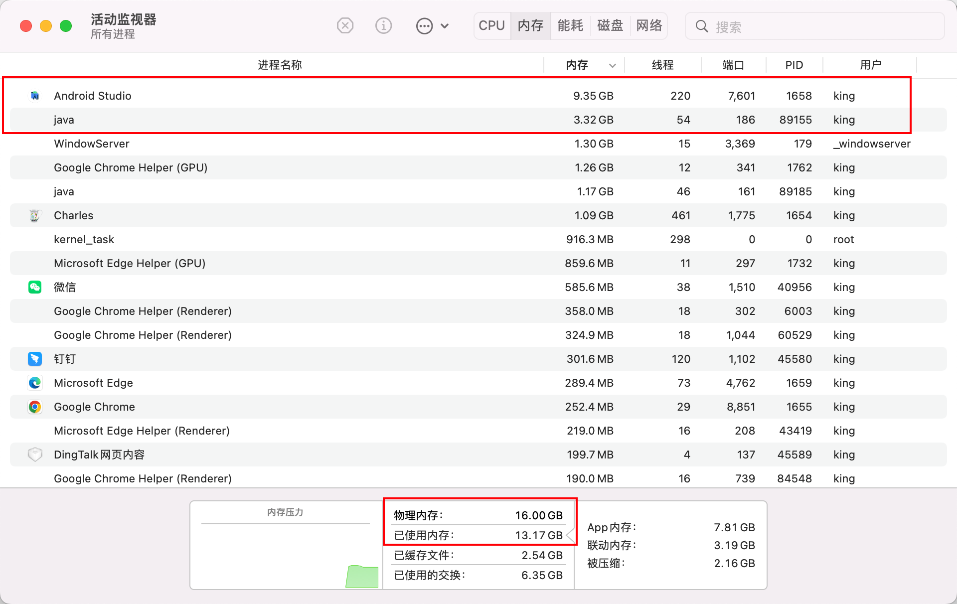Screen dimensions: 957x604
Task: Select the Android Studio process name
Action: point(93,96)
